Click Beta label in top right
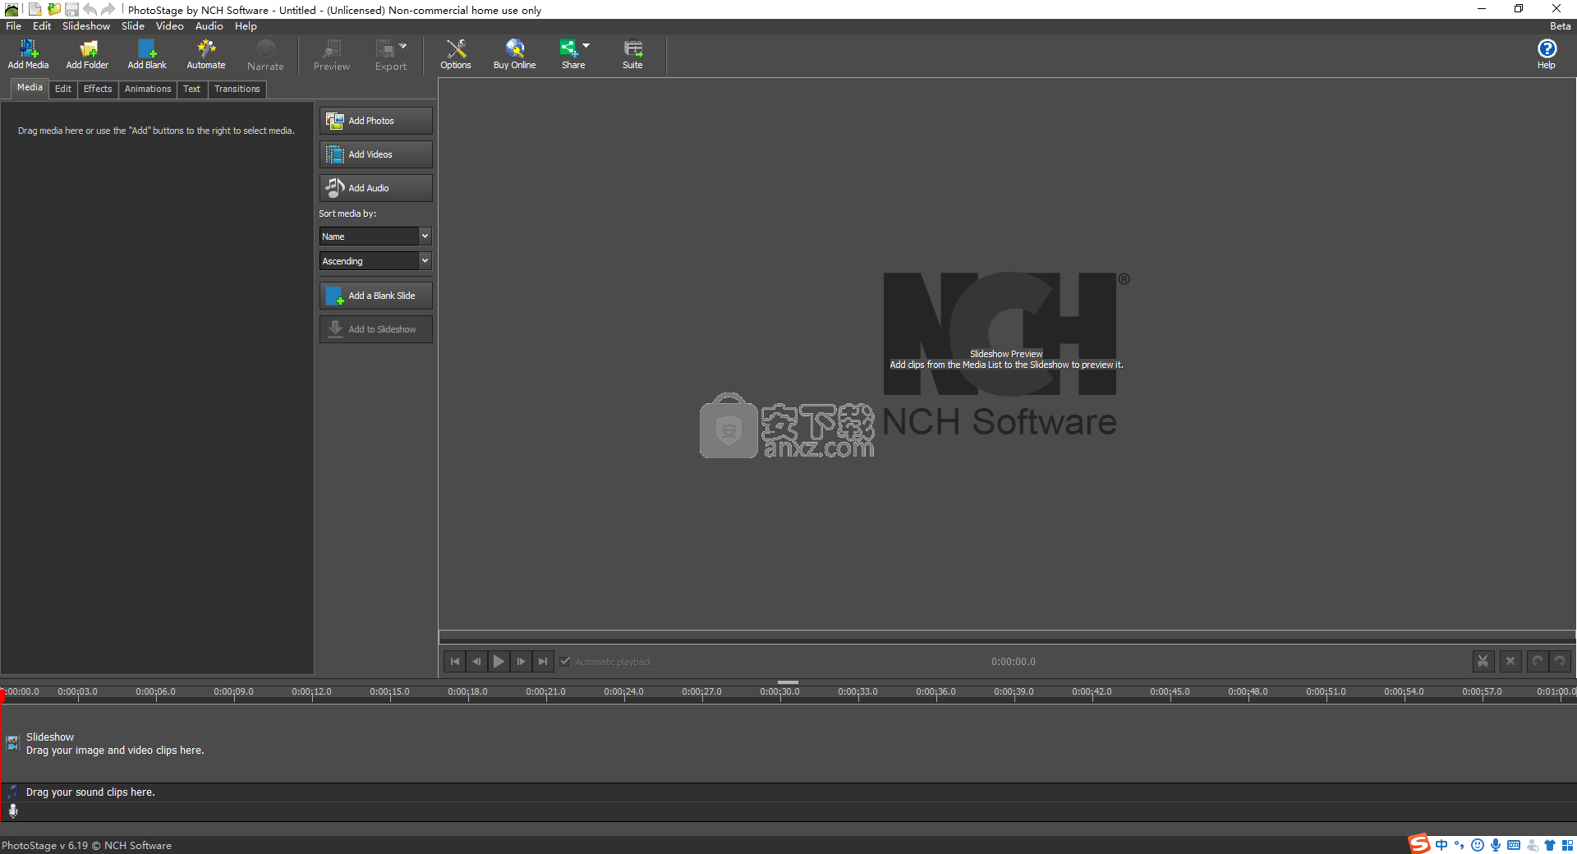 1560,25
